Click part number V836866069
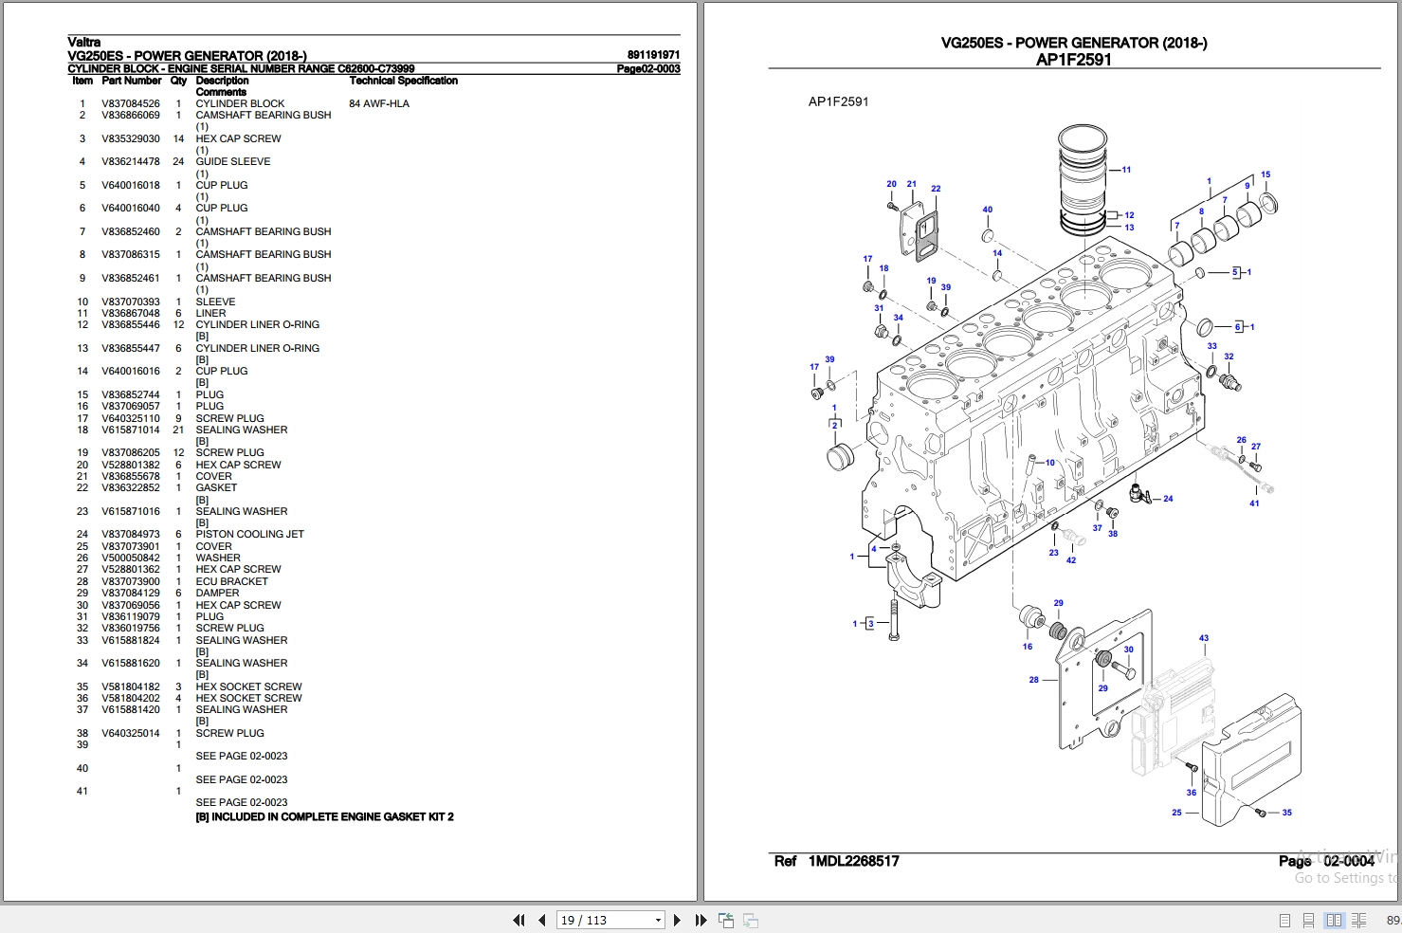This screenshot has width=1402, height=933. pyautogui.click(x=131, y=115)
